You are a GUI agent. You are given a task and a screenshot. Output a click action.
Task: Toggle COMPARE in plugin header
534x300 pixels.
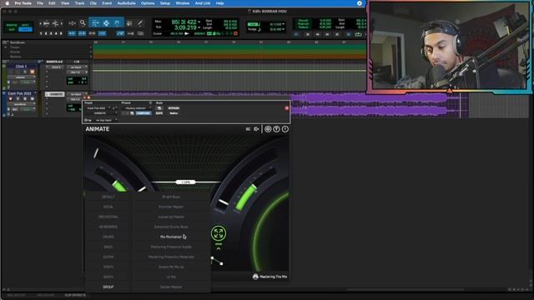coord(144,113)
